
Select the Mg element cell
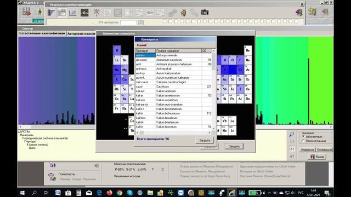click(124, 69)
